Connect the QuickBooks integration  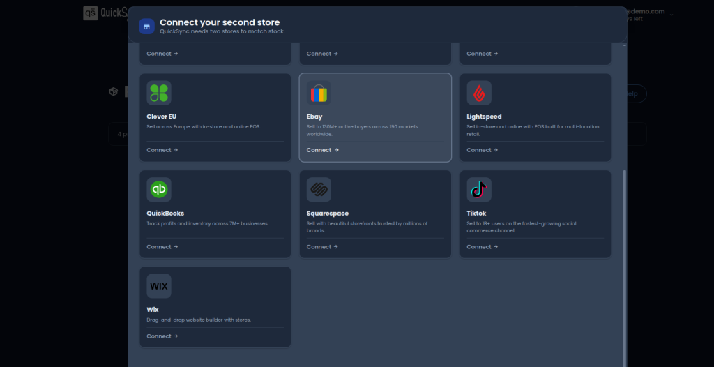(x=162, y=246)
